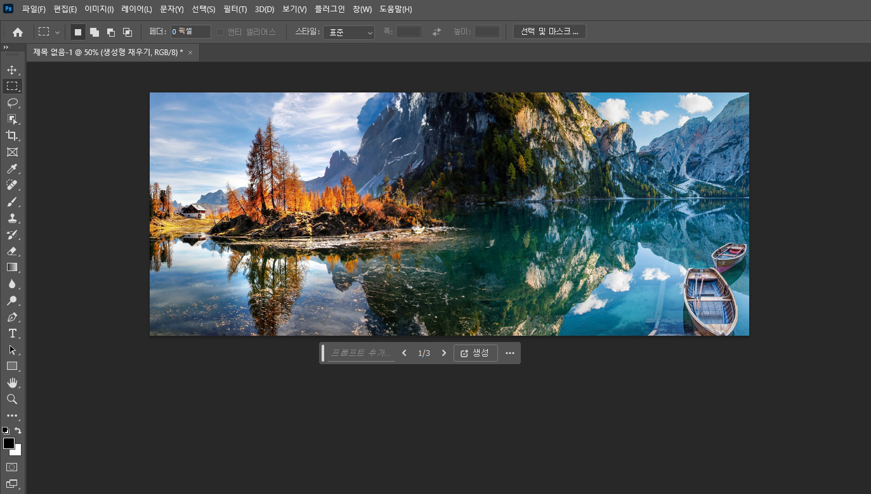Select the Eraser tool
This screenshot has width=871, height=494.
click(x=12, y=251)
